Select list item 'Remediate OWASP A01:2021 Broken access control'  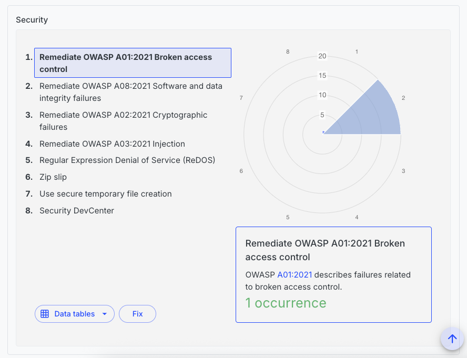133,63
